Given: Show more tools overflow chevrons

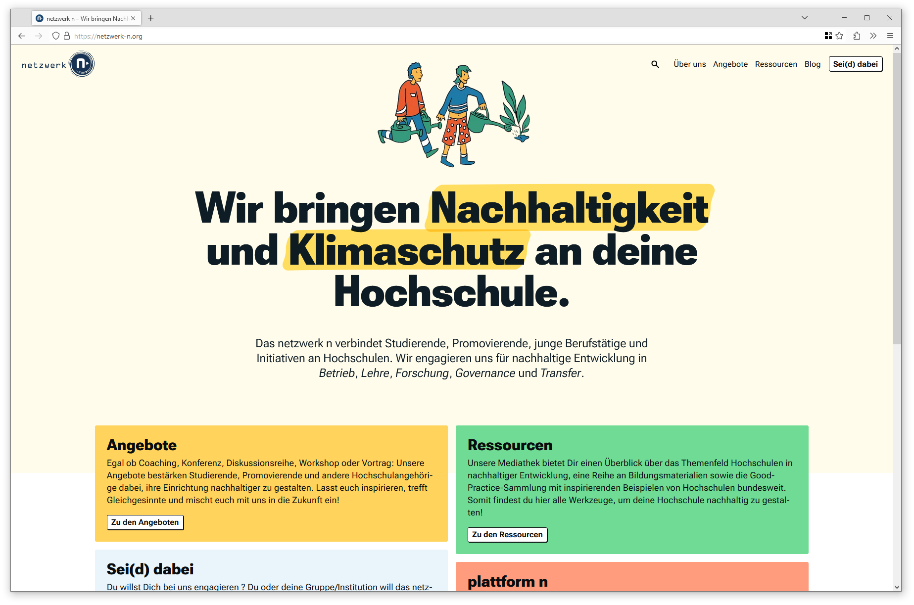Looking at the screenshot, I should [873, 36].
